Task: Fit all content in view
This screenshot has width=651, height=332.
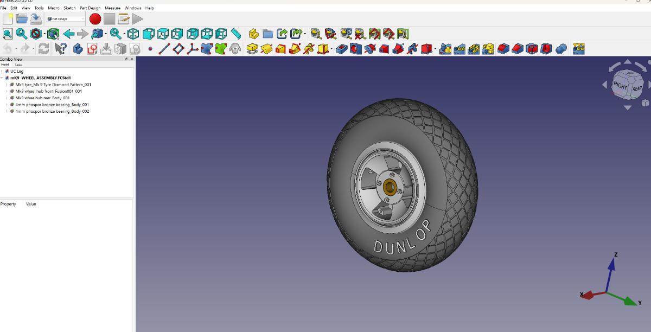Action: 8,34
